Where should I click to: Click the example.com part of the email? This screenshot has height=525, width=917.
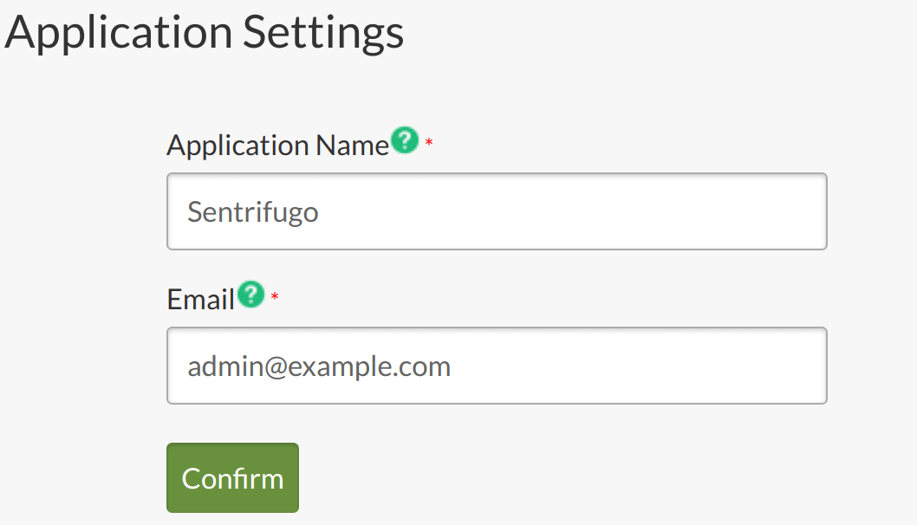tap(369, 366)
